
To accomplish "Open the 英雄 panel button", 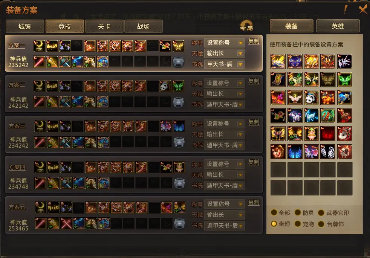I will pyautogui.click(x=338, y=26).
